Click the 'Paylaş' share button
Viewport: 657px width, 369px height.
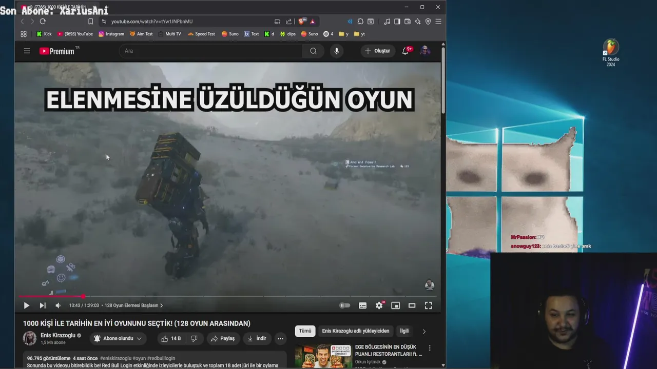click(x=222, y=338)
